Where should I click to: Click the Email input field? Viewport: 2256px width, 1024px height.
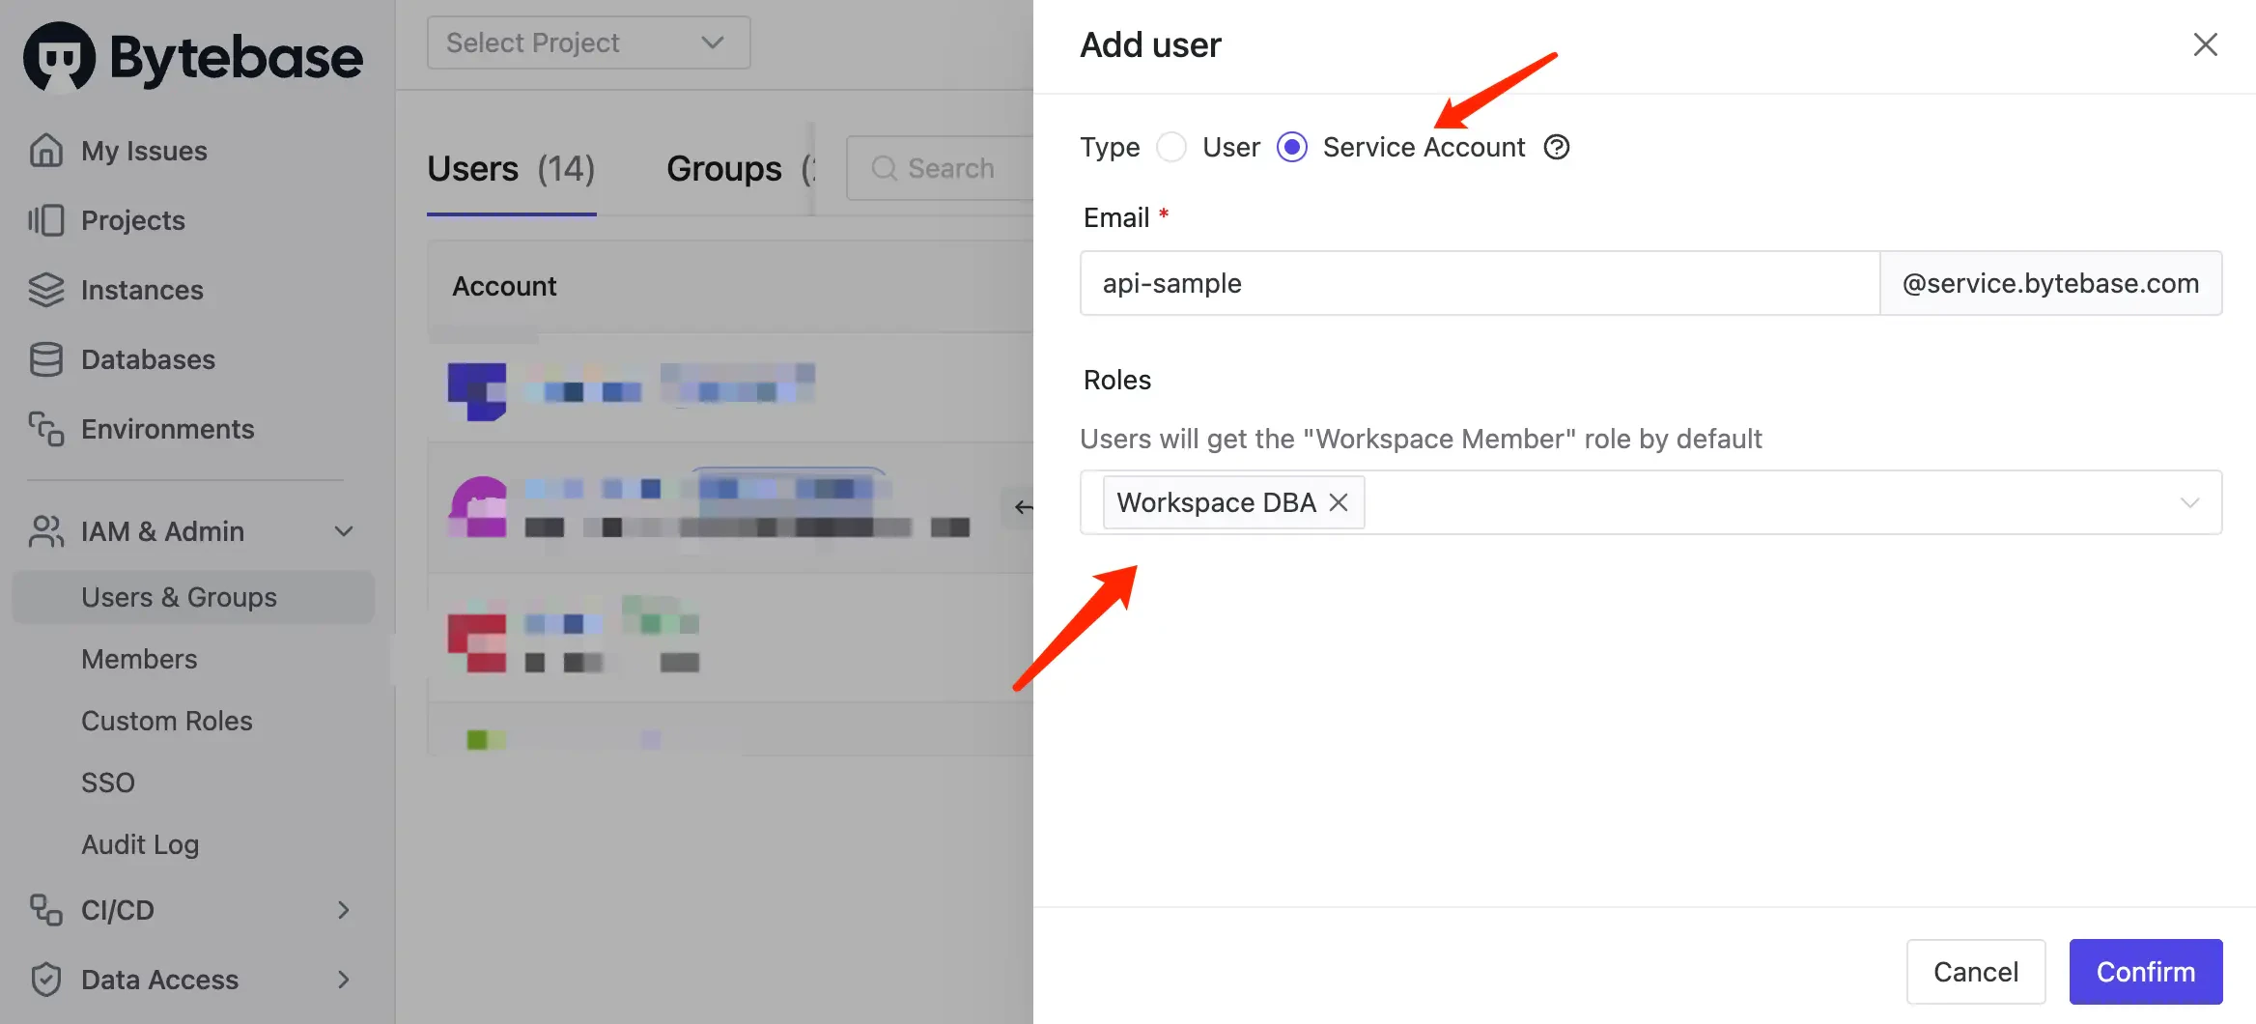(x=1480, y=283)
